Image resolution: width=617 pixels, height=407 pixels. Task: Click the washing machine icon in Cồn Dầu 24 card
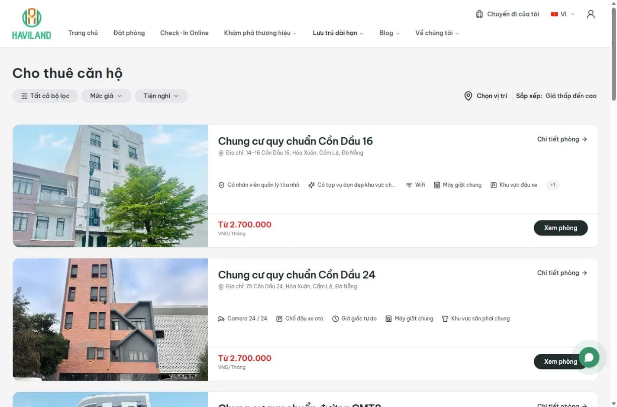[x=388, y=319]
